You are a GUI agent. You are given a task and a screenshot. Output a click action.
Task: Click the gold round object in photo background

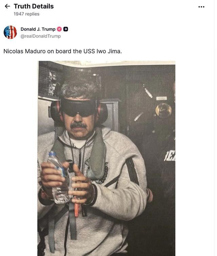tap(163, 110)
